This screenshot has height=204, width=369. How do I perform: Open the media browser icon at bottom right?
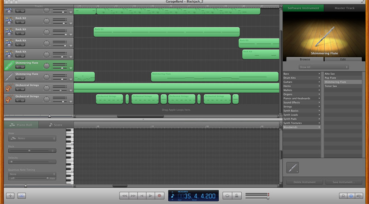[x=359, y=196]
